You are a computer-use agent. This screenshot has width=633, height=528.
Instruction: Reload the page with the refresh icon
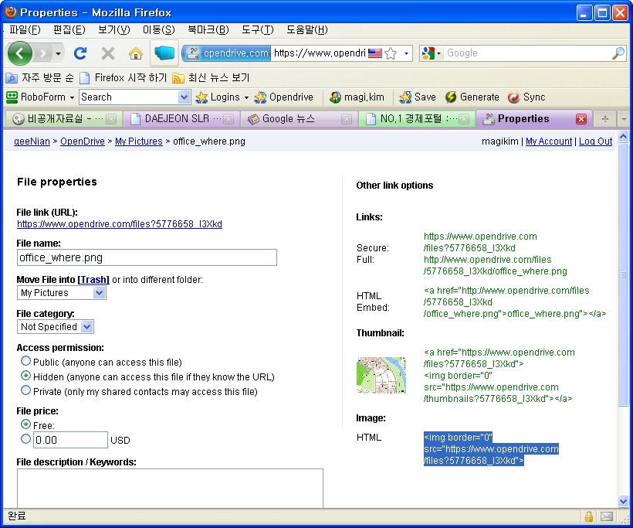pos(80,53)
